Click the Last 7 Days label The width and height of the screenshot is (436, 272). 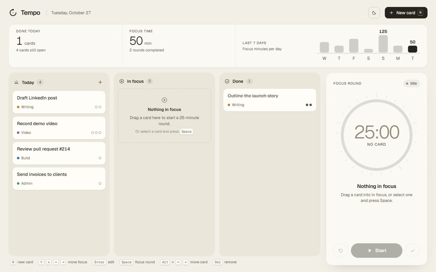254,43
